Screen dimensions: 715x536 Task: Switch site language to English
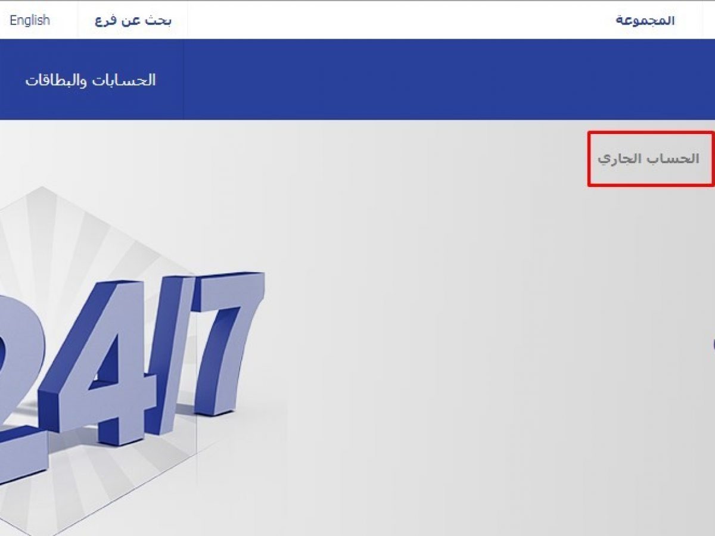click(x=30, y=20)
